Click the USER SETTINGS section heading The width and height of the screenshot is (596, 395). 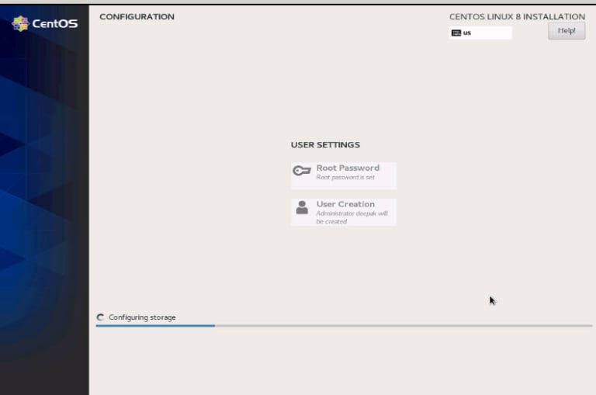coord(325,145)
